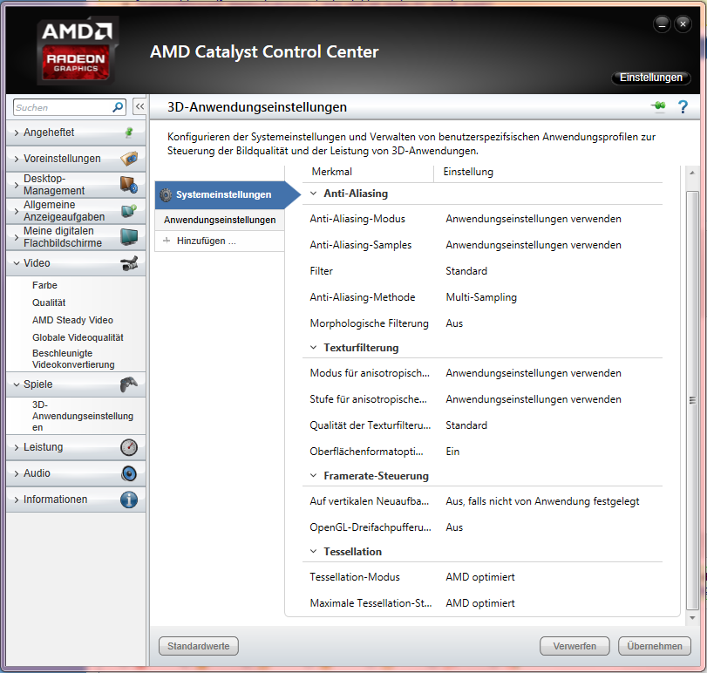Toggle Oberflächenformatoptimierung Ein value
The image size is (707, 673).
click(x=452, y=452)
